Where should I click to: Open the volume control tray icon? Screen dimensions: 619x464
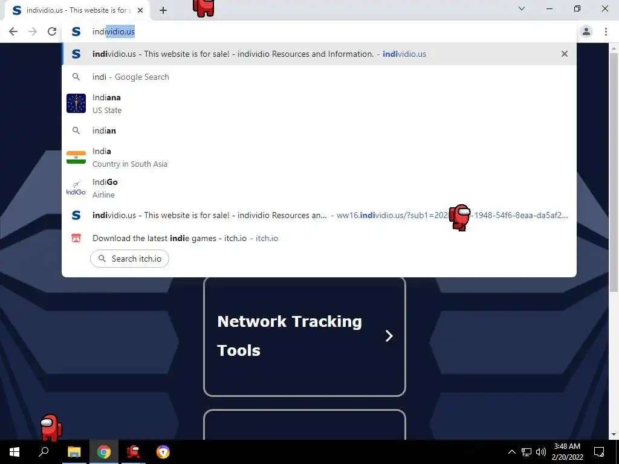pyautogui.click(x=541, y=452)
